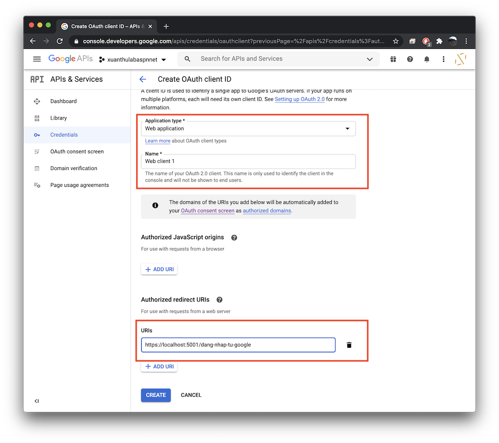This screenshot has width=499, height=443.
Task: Click the address bar URL
Action: coord(233,41)
